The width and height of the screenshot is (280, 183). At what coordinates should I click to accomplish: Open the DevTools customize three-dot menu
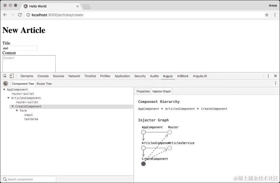(x=268, y=76)
